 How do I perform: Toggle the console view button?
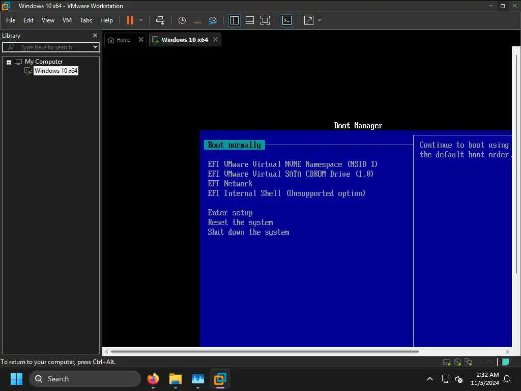point(287,20)
